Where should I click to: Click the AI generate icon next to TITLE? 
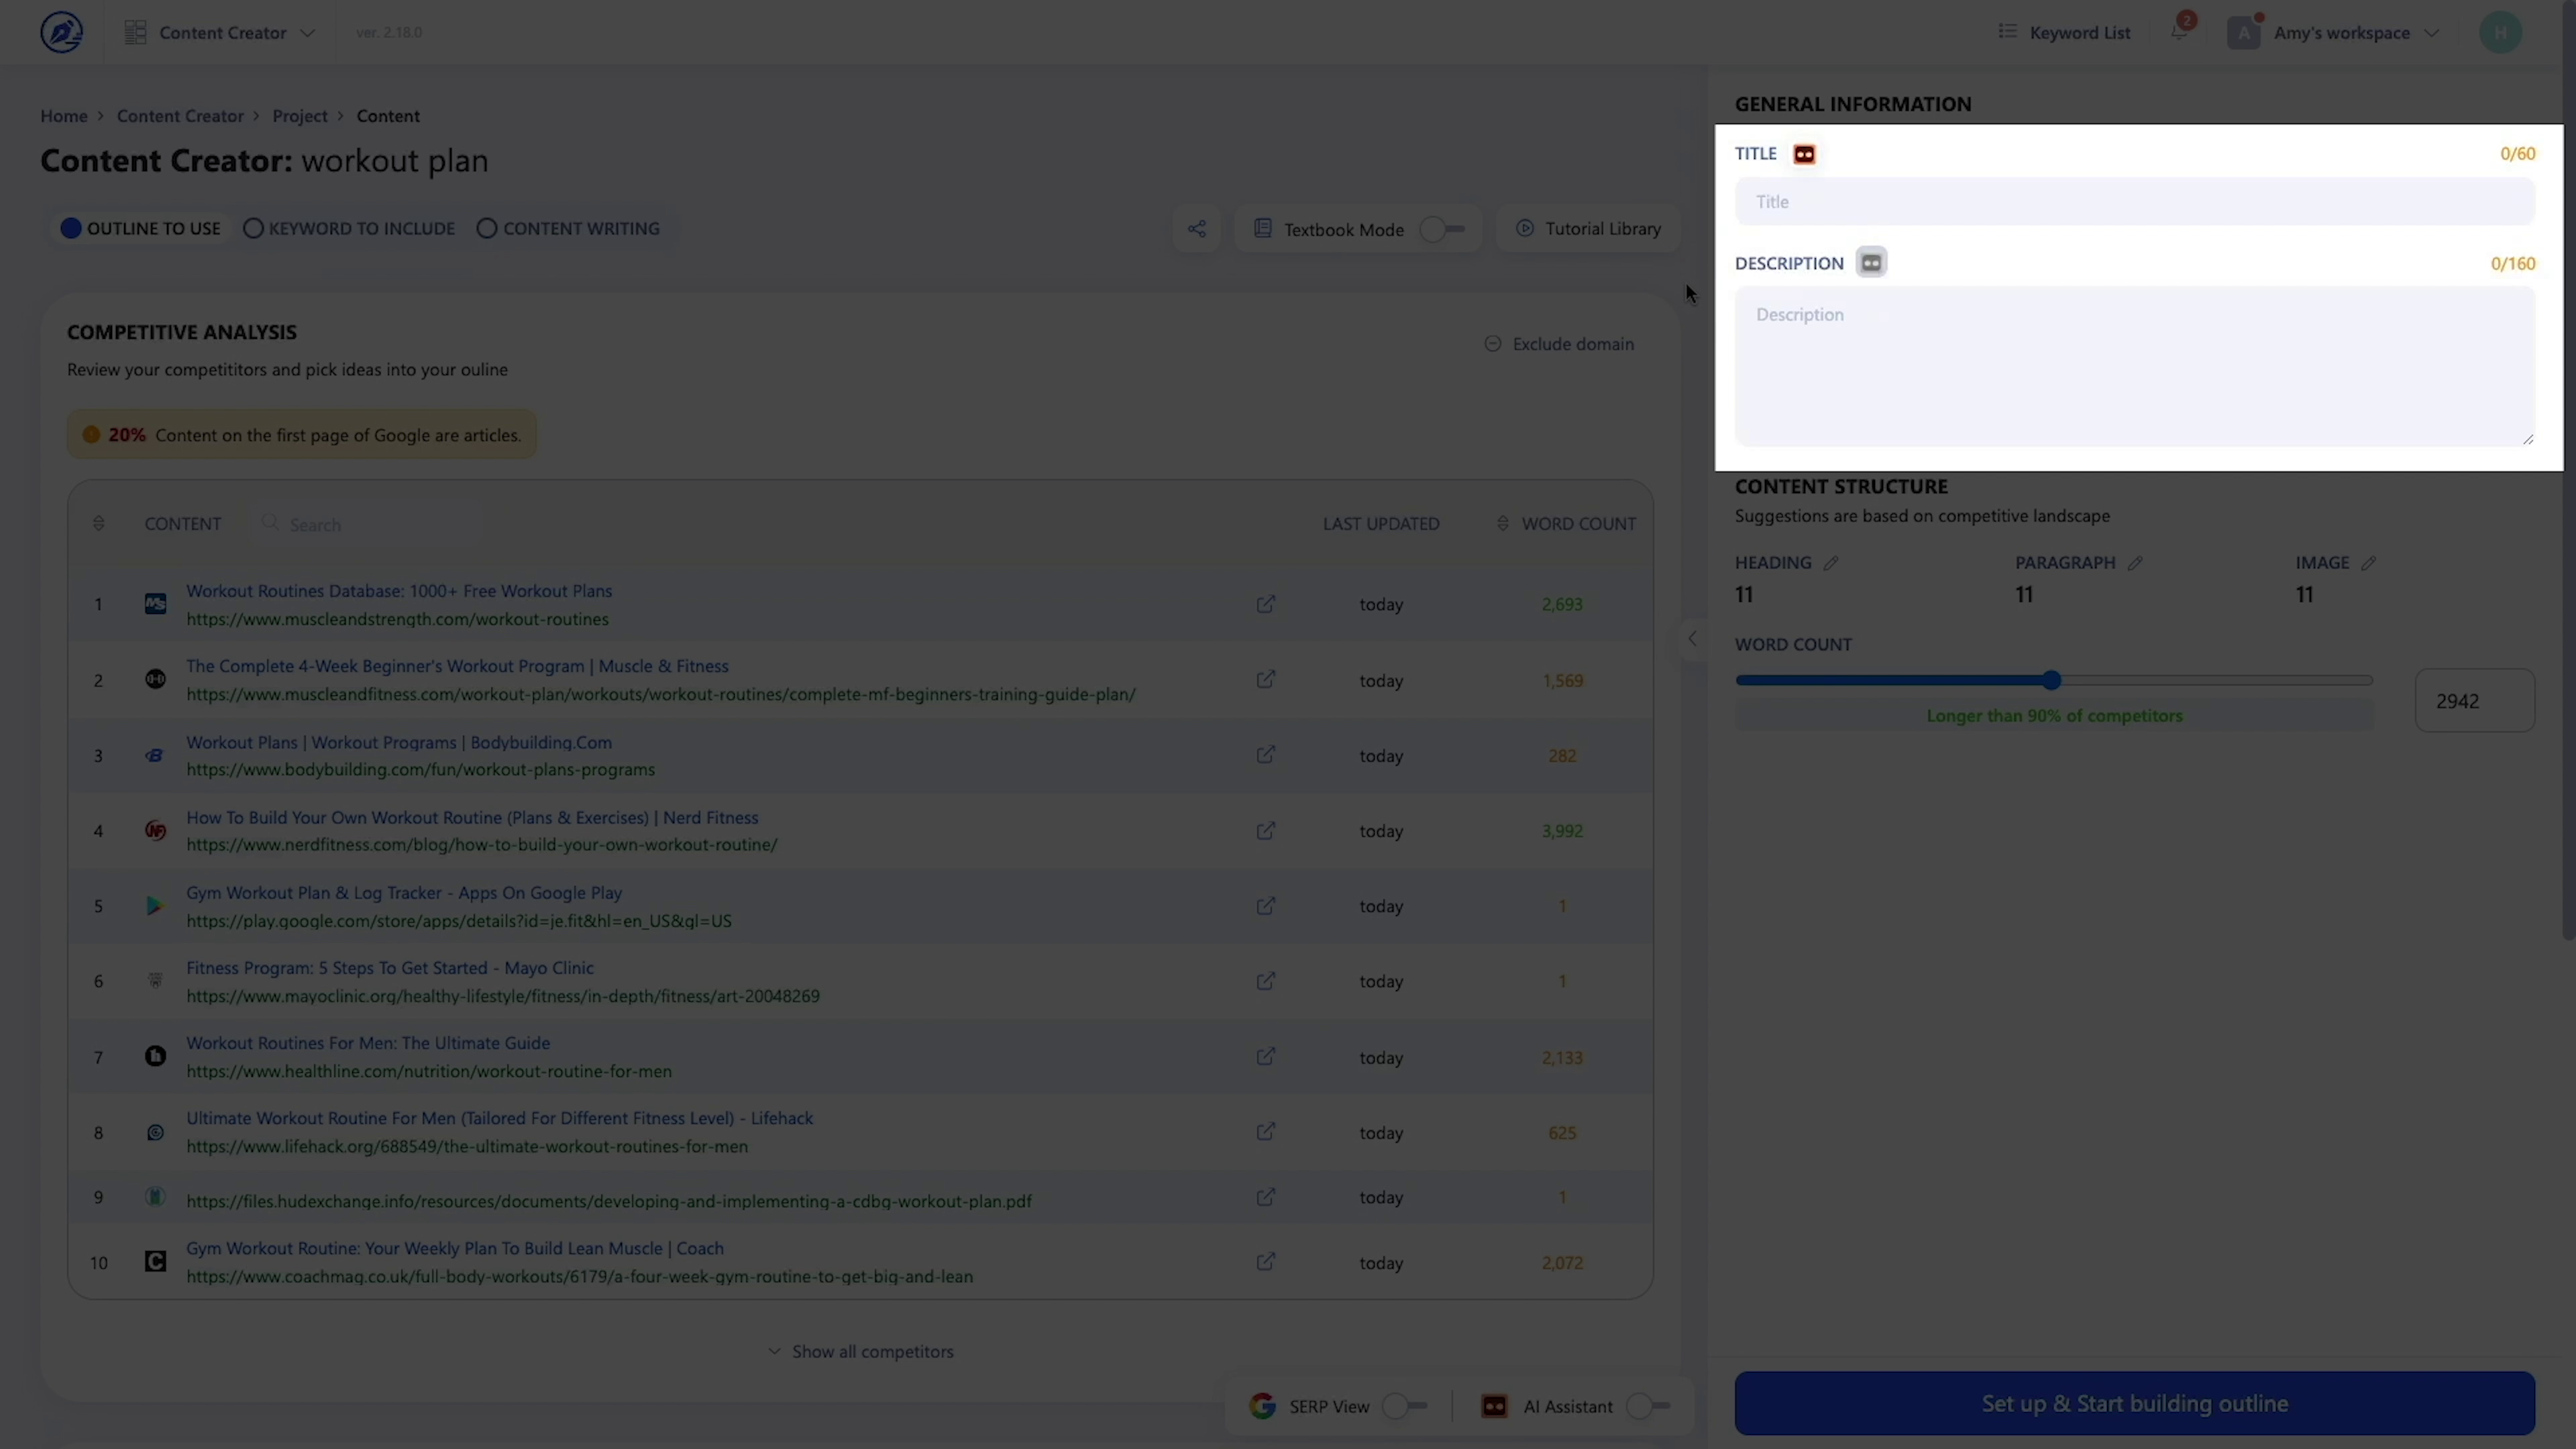click(1804, 154)
